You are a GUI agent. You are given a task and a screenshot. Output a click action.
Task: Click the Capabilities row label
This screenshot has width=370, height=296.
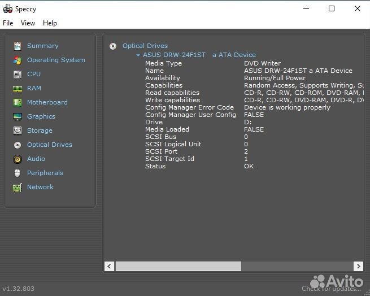[x=164, y=85]
